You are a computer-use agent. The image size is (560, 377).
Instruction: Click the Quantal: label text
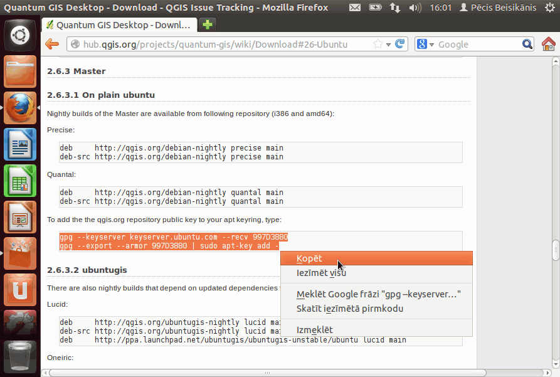coord(61,175)
